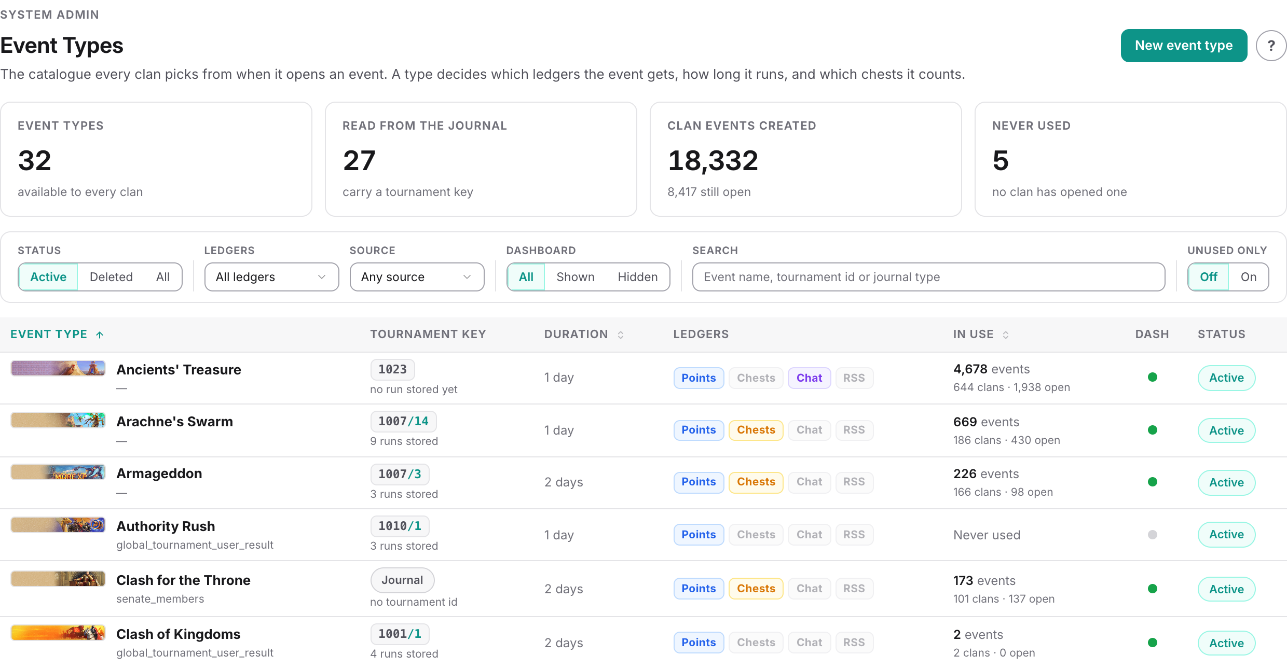Open Clash for the Throne banner thumbnail

point(58,579)
